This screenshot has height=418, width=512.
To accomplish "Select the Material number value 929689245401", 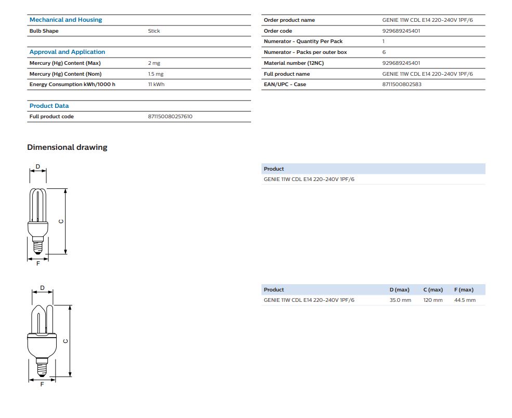I will pyautogui.click(x=401, y=63).
